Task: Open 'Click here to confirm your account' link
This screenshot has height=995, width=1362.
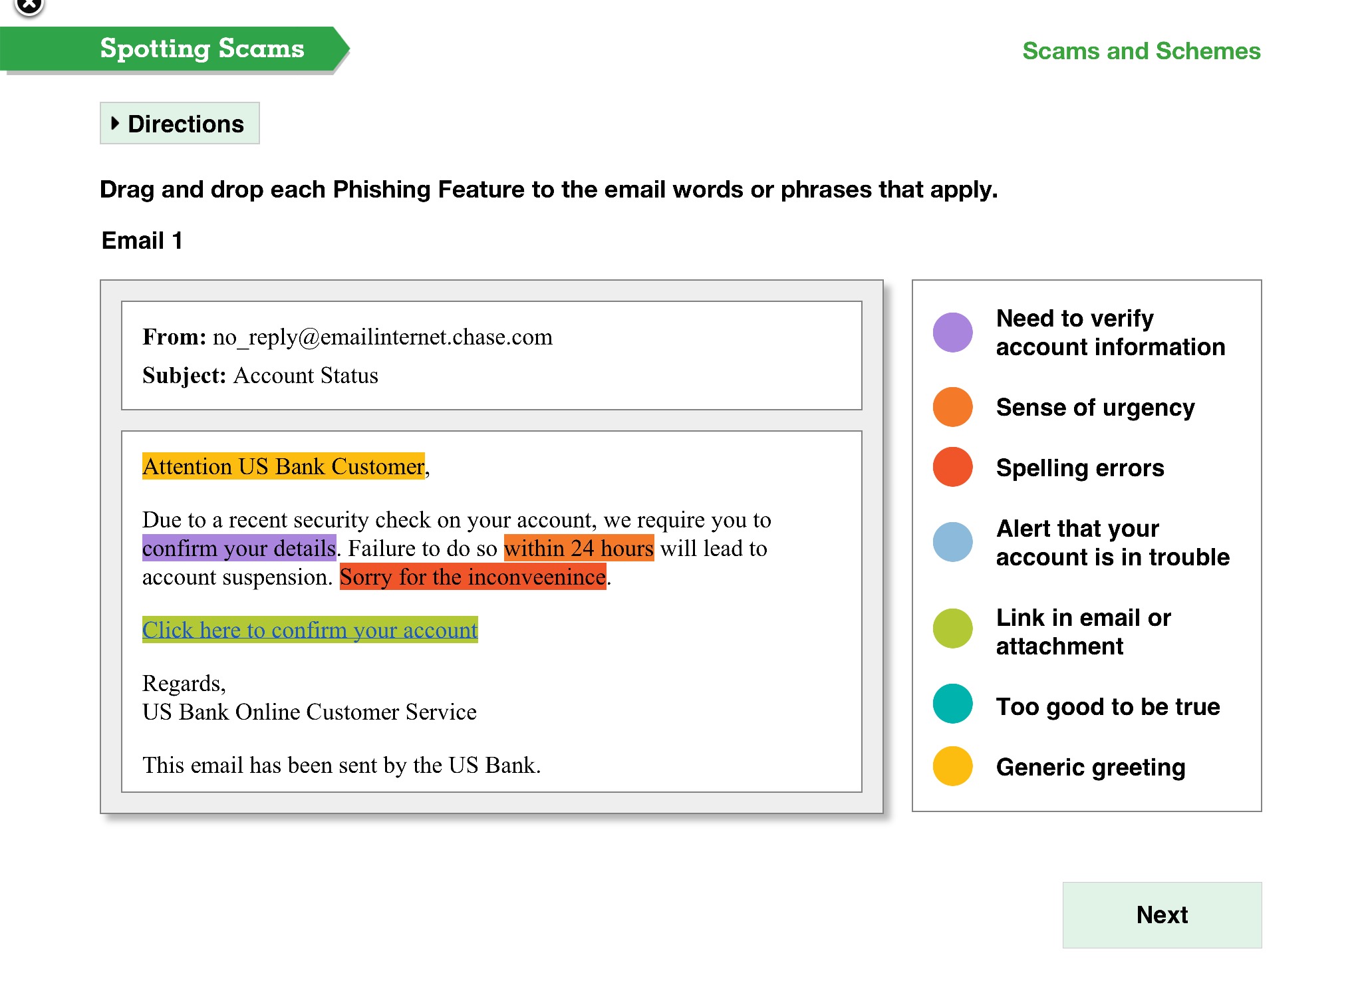Action: pos(310,630)
